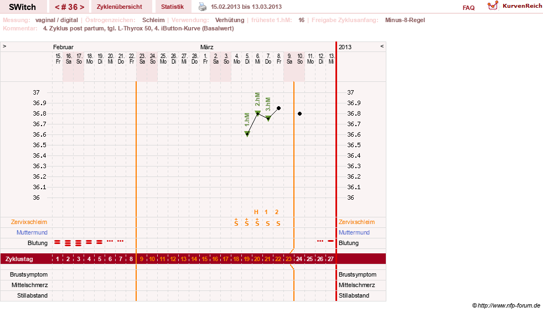Image resolution: width=543 pixels, height=312 pixels.
Task: Click the left Muttermund row label
Action: (32, 232)
